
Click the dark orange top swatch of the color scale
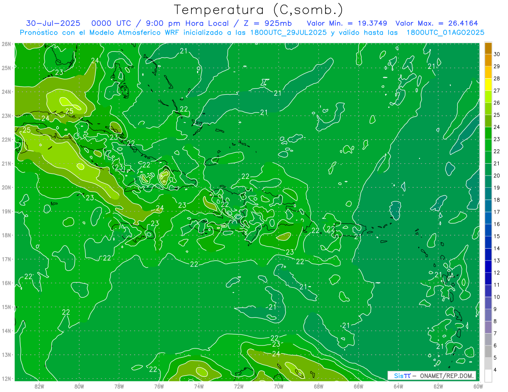(488, 48)
